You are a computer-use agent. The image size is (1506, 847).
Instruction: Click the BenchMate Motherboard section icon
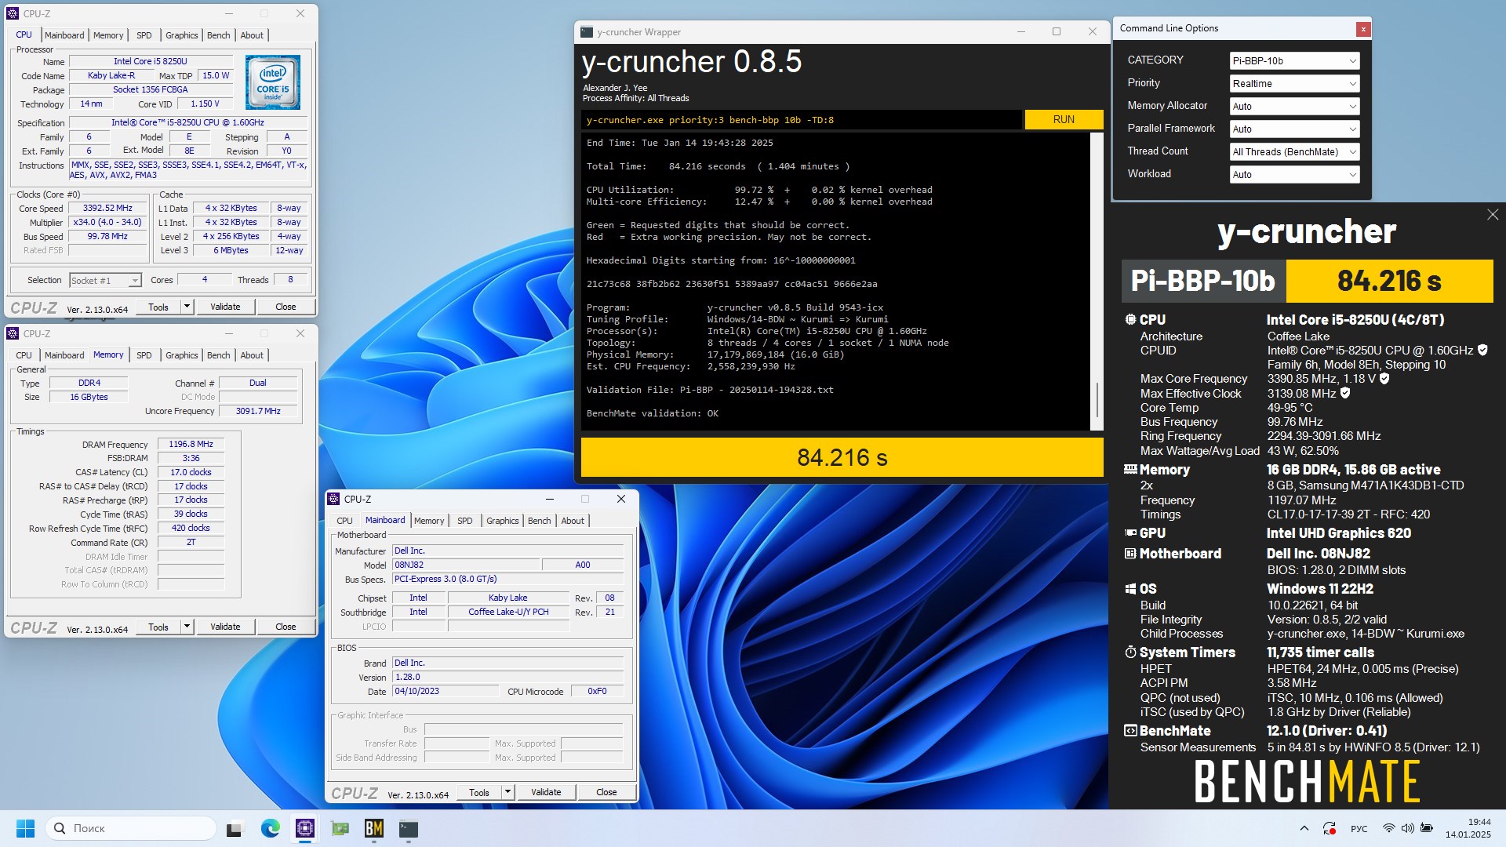(x=1130, y=553)
